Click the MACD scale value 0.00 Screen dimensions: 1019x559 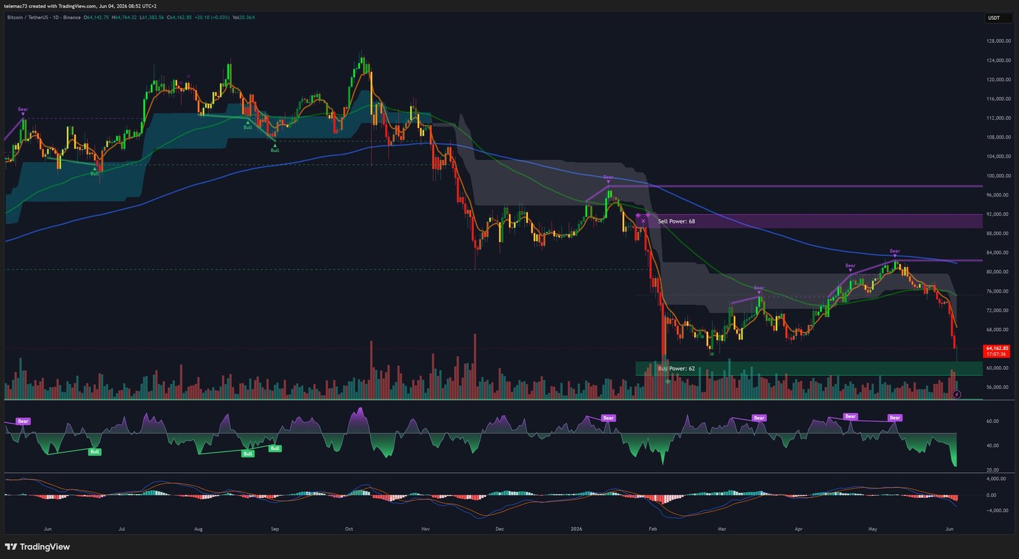(x=991, y=495)
